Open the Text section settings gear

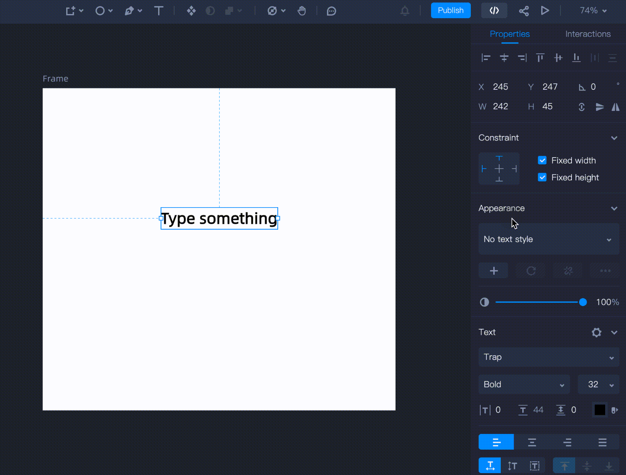597,332
